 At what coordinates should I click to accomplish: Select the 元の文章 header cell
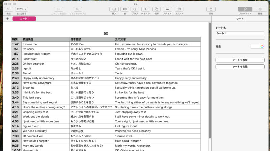(157, 39)
